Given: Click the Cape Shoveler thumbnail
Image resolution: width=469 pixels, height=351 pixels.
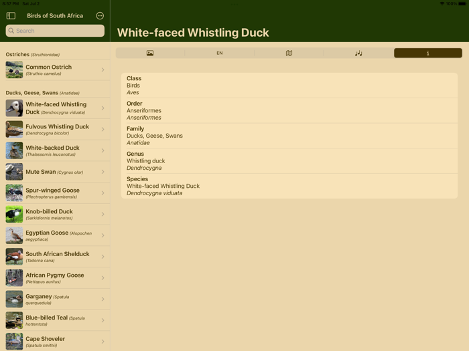Looking at the screenshot, I should [x=14, y=341].
